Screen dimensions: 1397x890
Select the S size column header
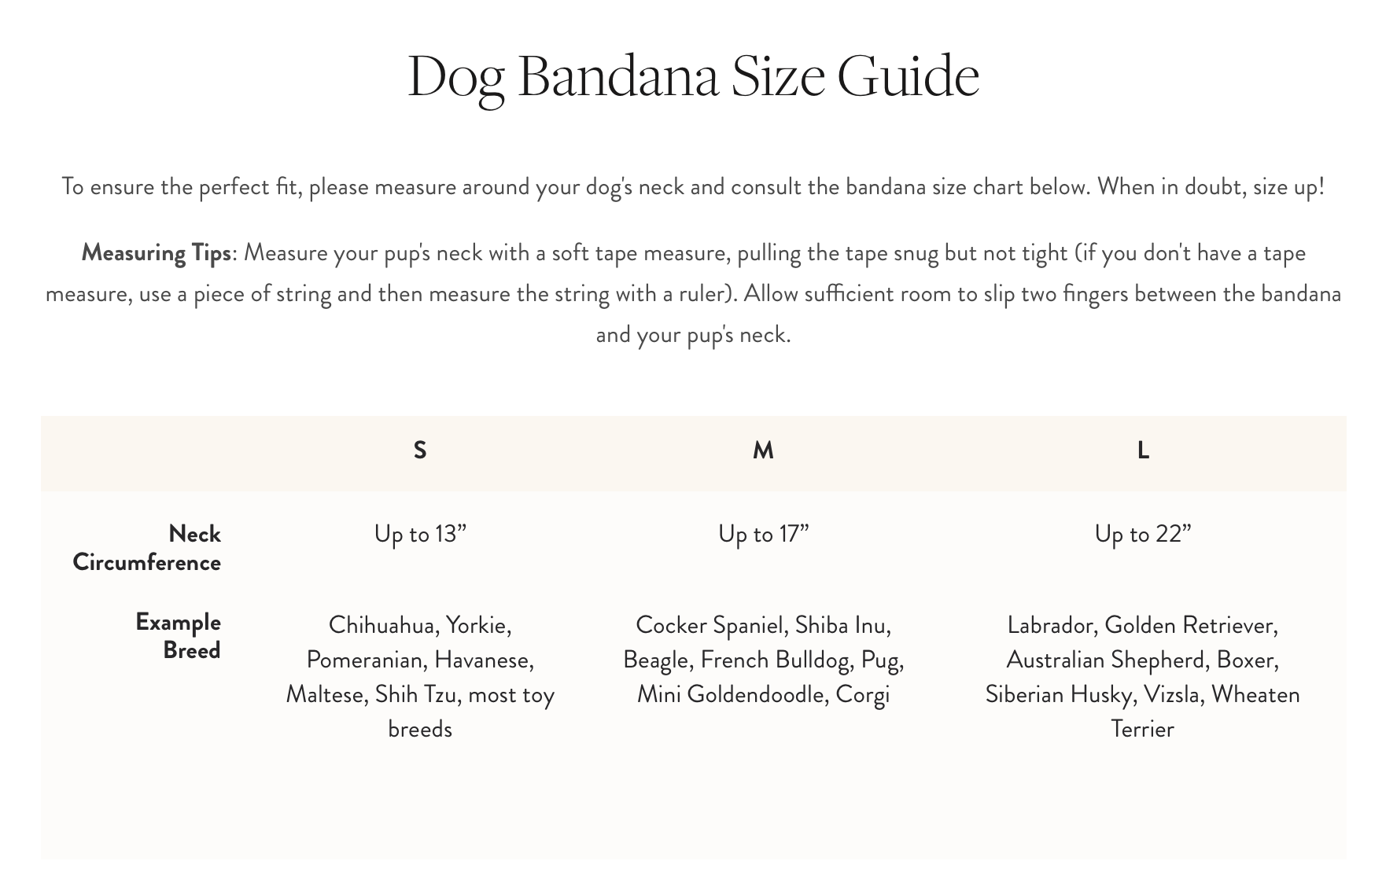click(420, 451)
